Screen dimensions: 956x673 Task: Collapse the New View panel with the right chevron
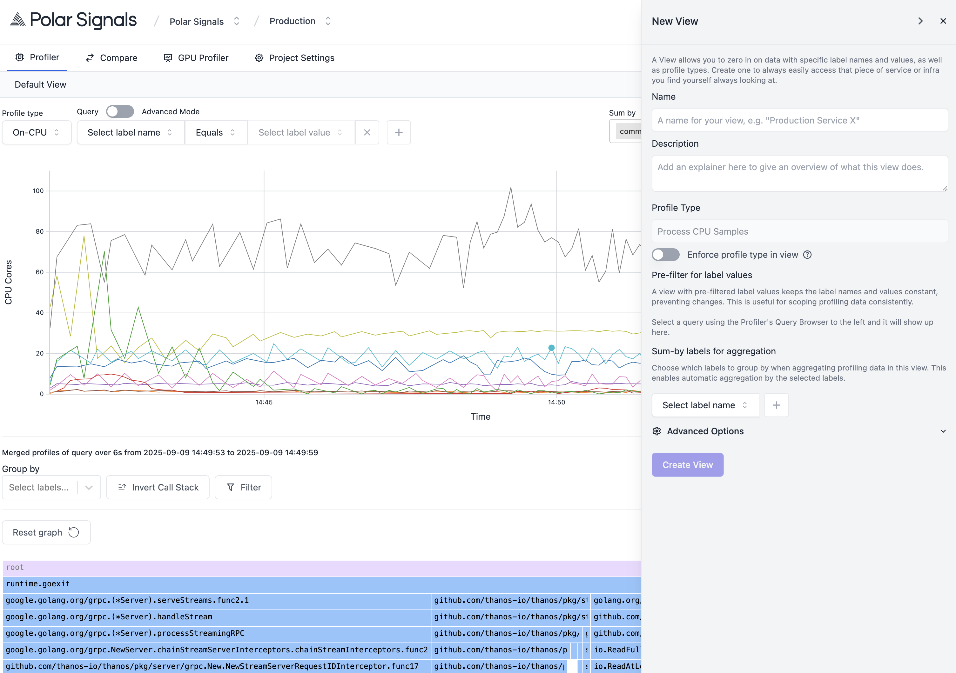pyautogui.click(x=920, y=21)
